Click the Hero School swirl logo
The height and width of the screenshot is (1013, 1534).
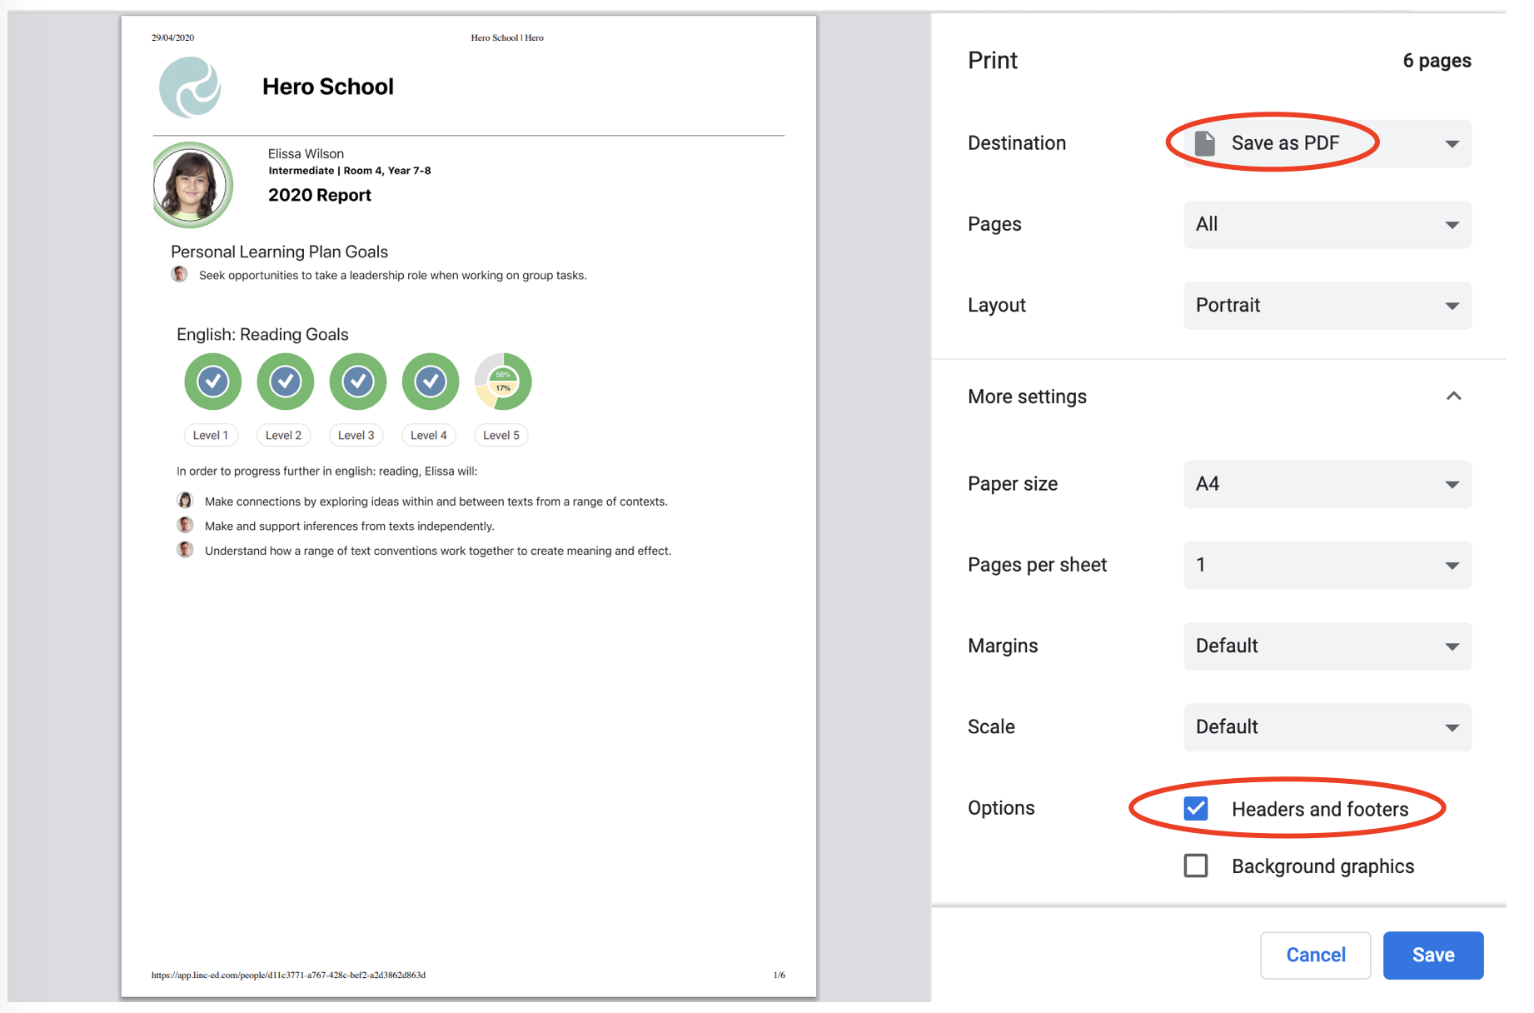click(191, 87)
